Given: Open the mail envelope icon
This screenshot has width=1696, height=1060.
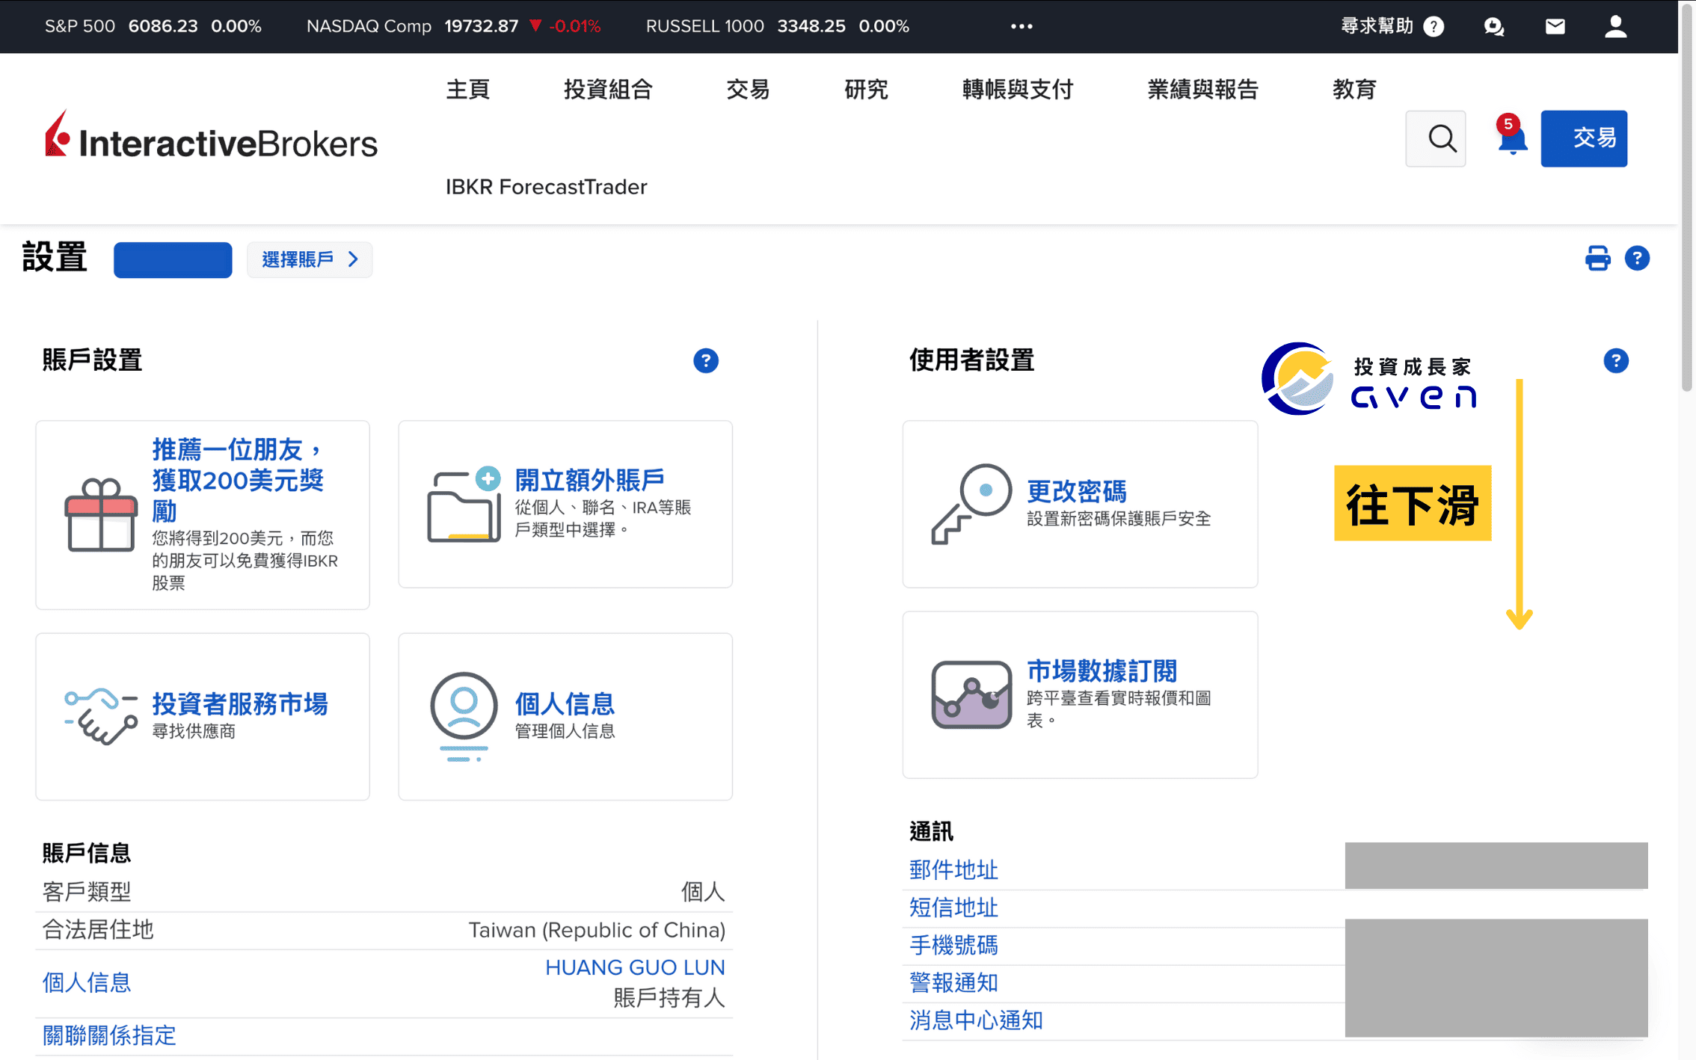Looking at the screenshot, I should [x=1555, y=26].
